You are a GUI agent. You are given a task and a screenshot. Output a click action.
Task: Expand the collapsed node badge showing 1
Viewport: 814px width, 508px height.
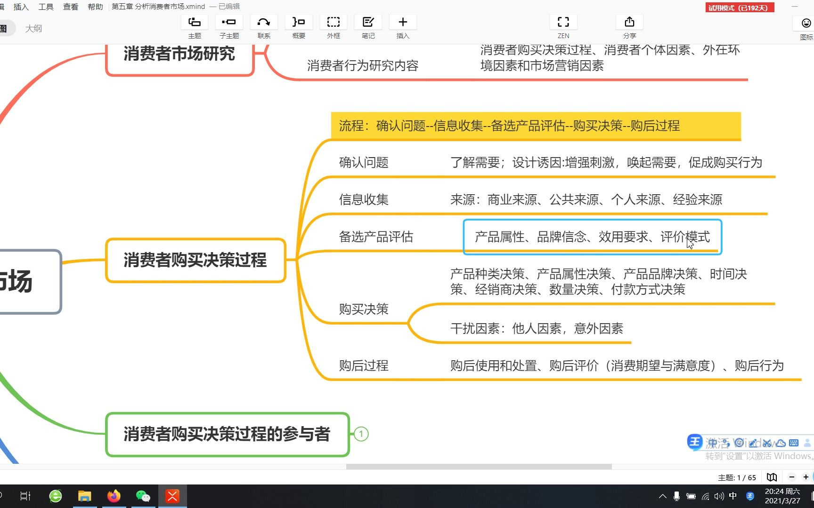pyautogui.click(x=361, y=434)
